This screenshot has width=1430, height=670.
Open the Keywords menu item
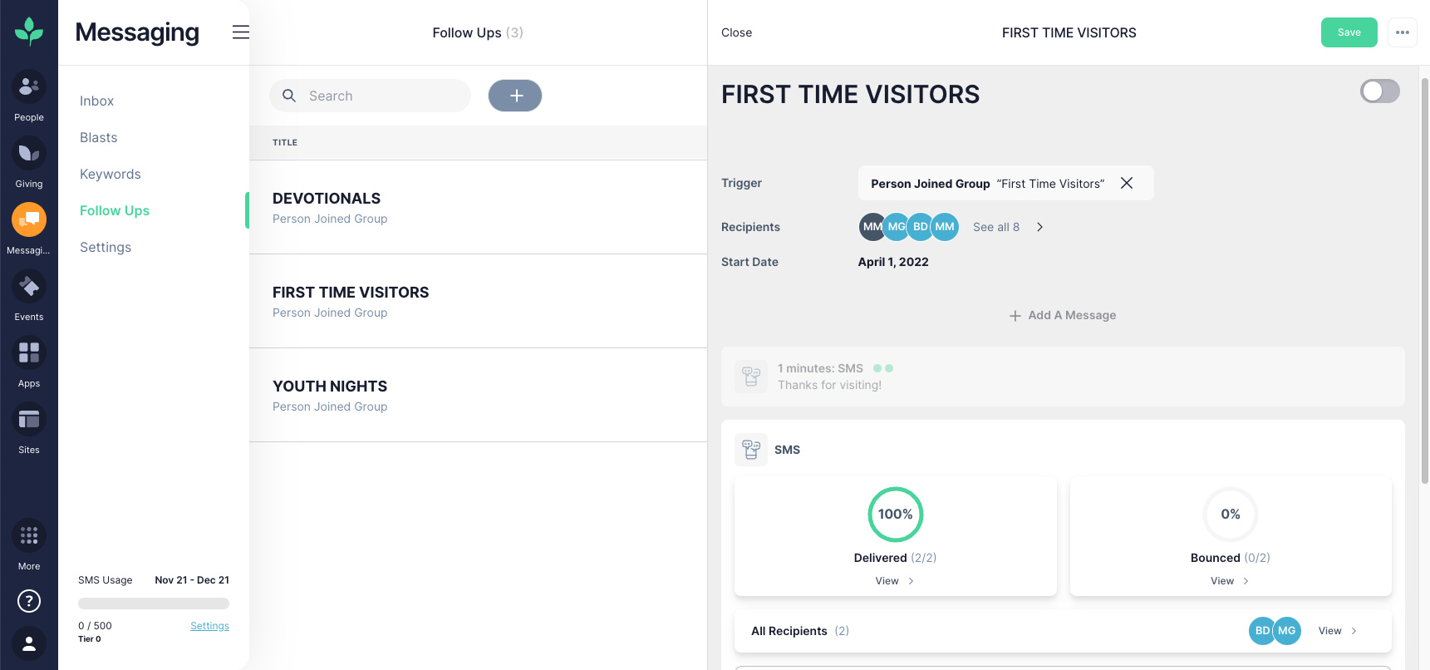[x=110, y=174]
